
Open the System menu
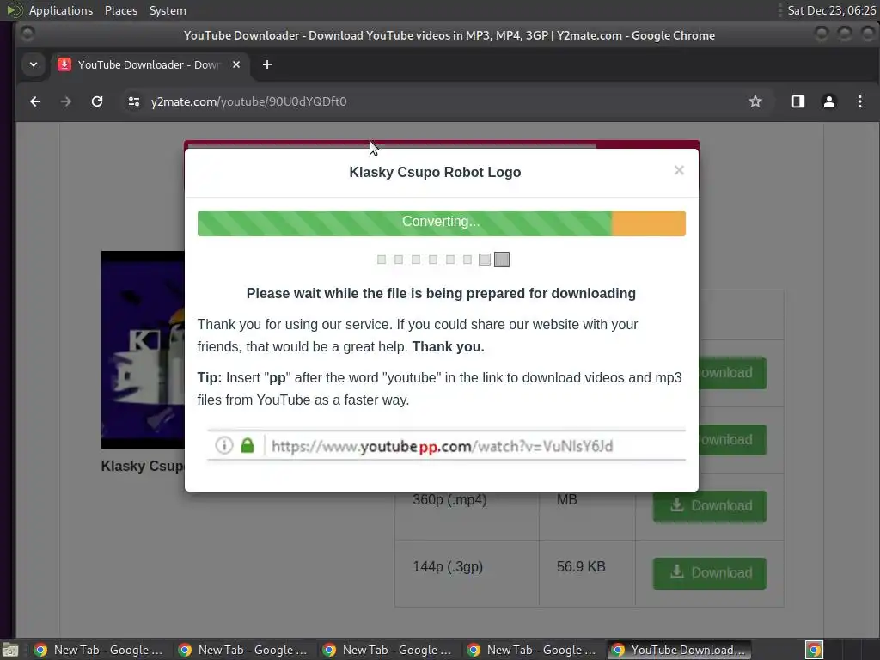[x=168, y=10]
